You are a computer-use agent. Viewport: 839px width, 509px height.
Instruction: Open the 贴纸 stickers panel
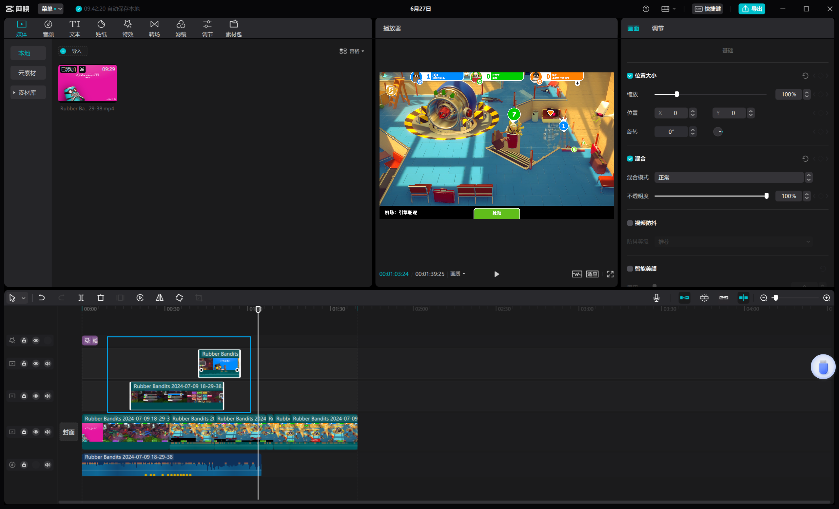click(x=101, y=28)
